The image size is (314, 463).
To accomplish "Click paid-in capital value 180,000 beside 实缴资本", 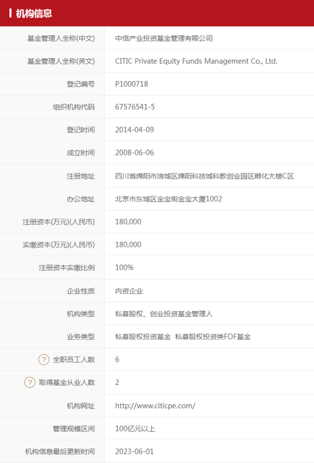I will [x=128, y=245].
